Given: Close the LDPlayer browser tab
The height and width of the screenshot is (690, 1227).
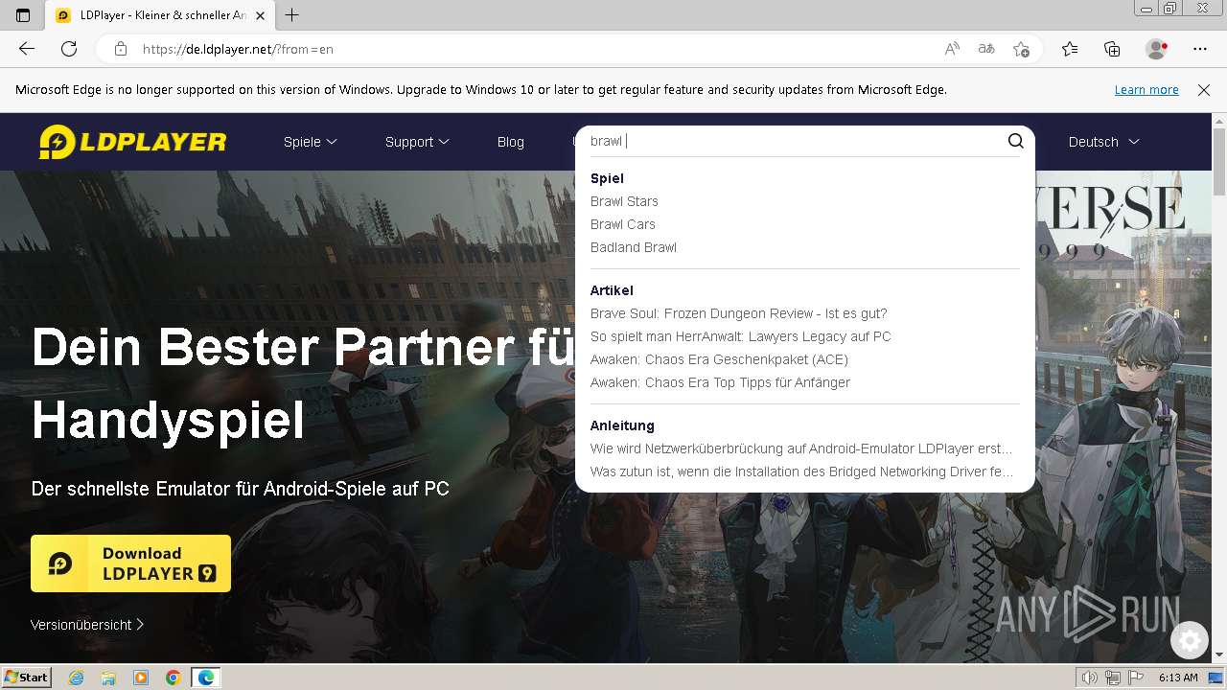Looking at the screenshot, I should tap(260, 15).
